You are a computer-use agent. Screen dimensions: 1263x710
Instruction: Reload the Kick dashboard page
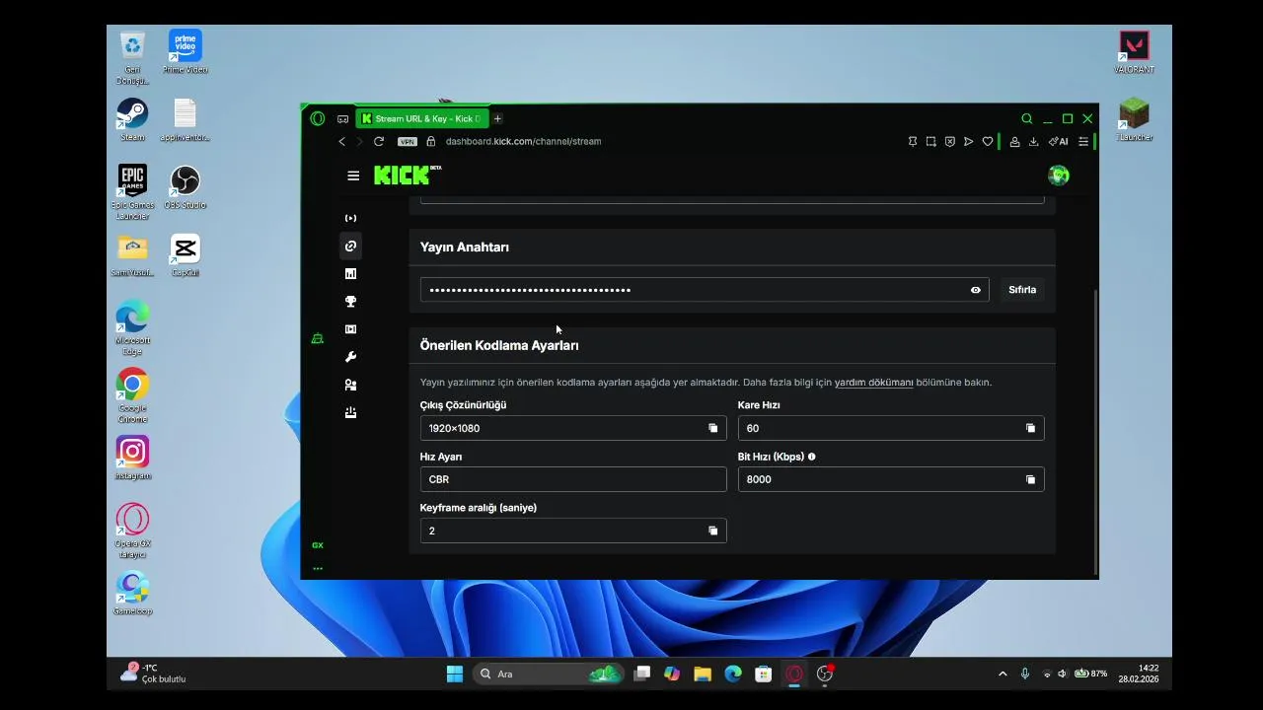[x=379, y=142]
